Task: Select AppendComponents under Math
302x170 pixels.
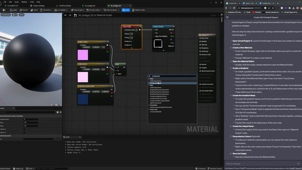Action: 156,81
